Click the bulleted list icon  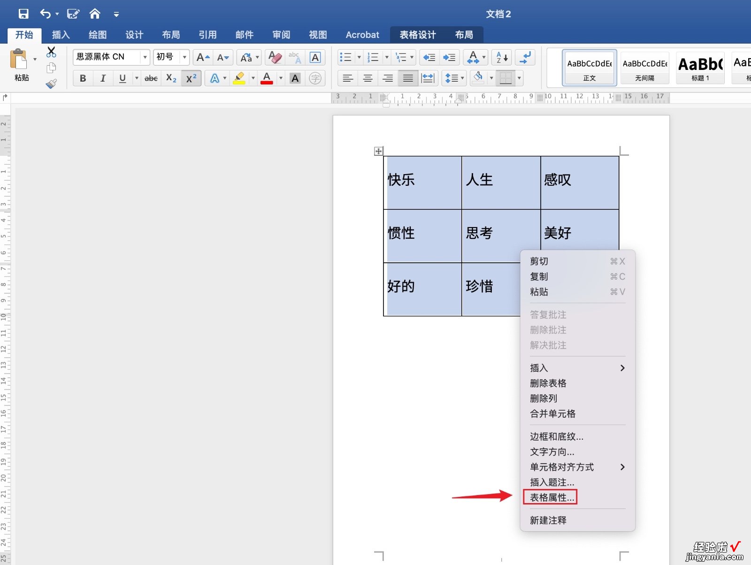tap(345, 57)
